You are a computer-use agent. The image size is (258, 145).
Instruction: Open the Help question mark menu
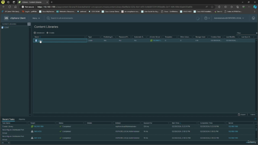(207, 18)
